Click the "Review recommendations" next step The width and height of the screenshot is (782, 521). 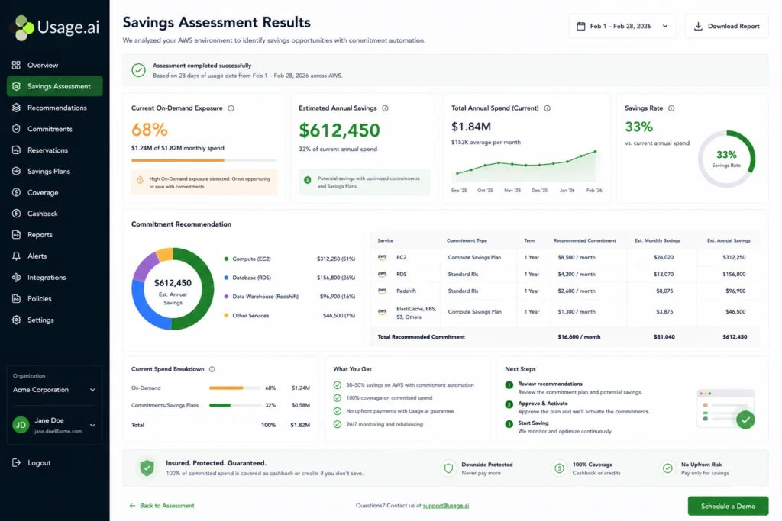(x=550, y=384)
